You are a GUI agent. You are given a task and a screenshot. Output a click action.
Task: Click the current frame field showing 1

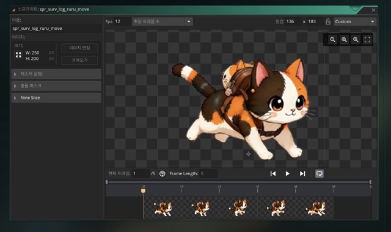pyautogui.click(x=141, y=173)
